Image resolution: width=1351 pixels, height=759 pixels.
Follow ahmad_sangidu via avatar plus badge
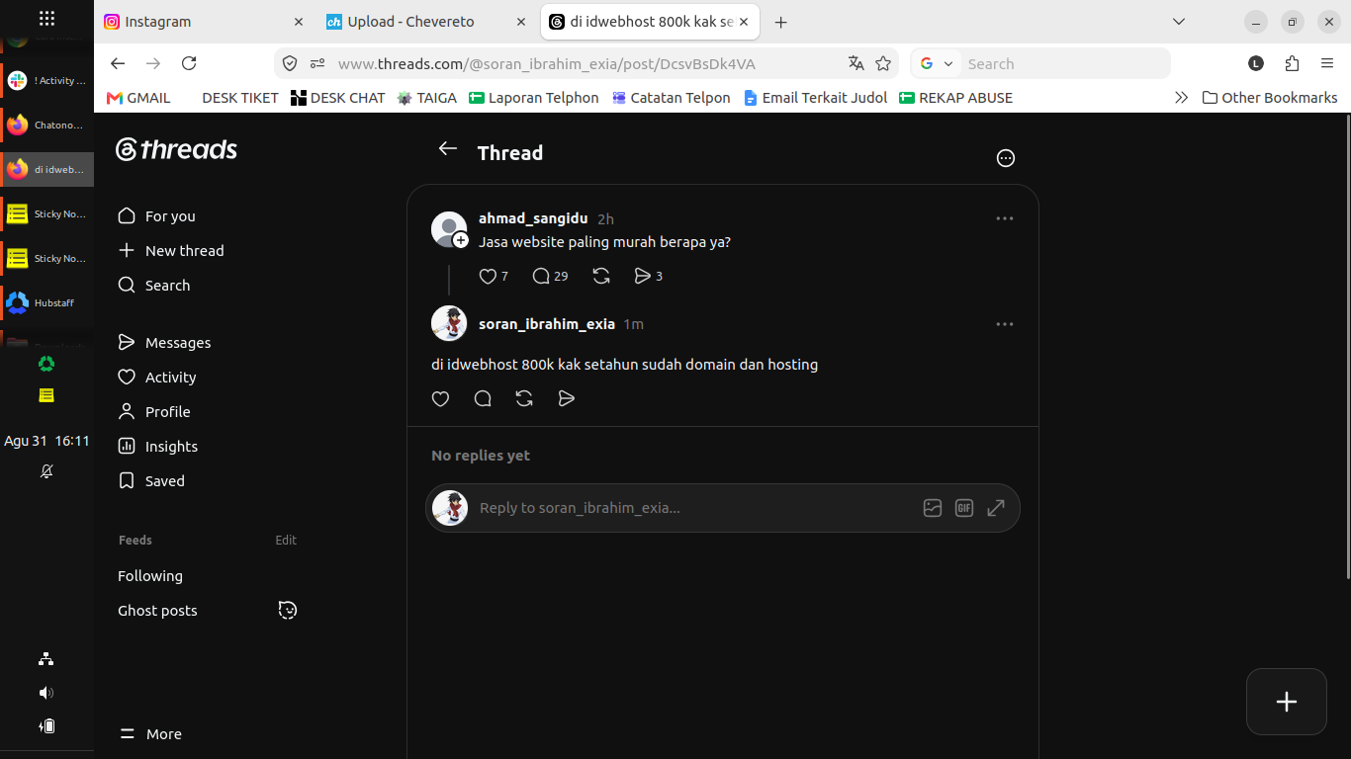[461, 240]
